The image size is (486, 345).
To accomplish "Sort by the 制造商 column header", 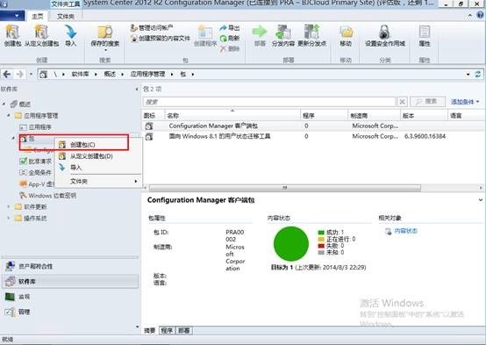I will (374, 115).
